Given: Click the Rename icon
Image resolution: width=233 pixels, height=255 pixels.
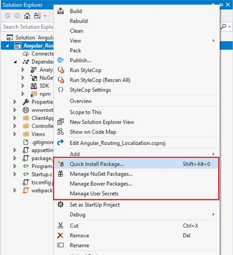Looking at the screenshot, I should 60,245.
